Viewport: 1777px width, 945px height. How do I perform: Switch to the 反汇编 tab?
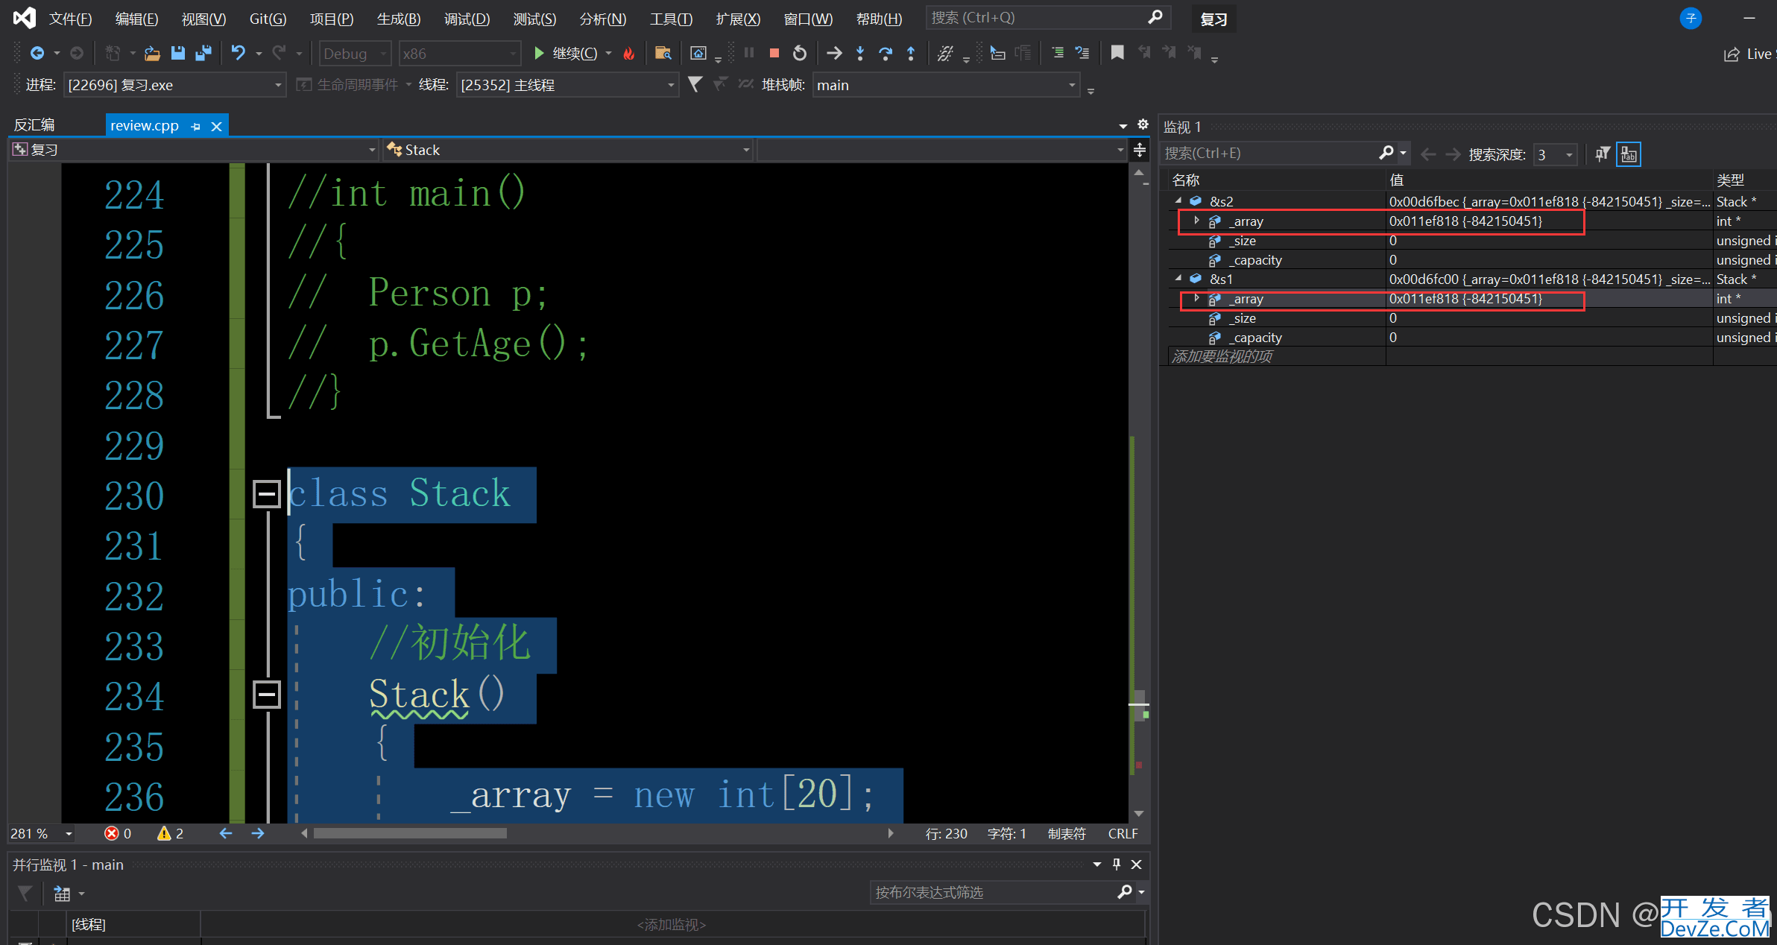(34, 125)
